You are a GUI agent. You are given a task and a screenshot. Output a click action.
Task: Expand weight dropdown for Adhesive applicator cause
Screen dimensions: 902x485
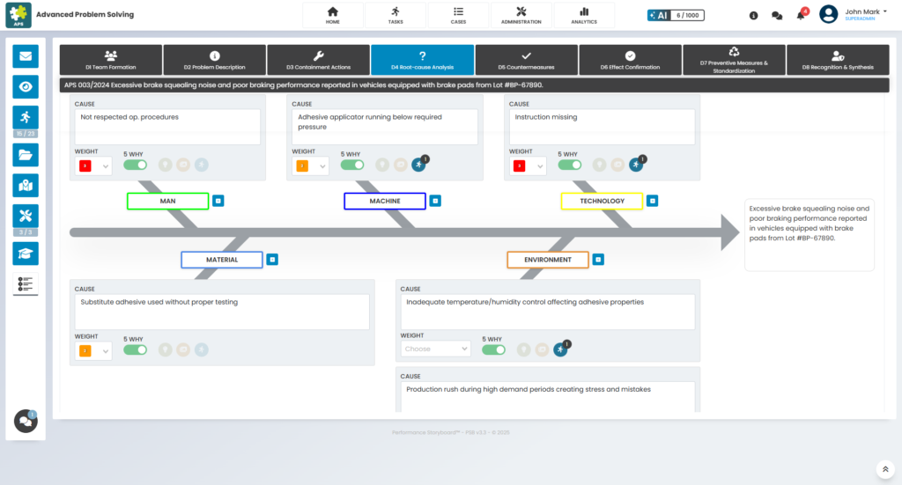tap(310, 165)
